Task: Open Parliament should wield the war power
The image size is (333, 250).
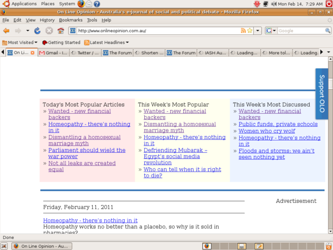Action: pyautogui.click(x=87, y=153)
